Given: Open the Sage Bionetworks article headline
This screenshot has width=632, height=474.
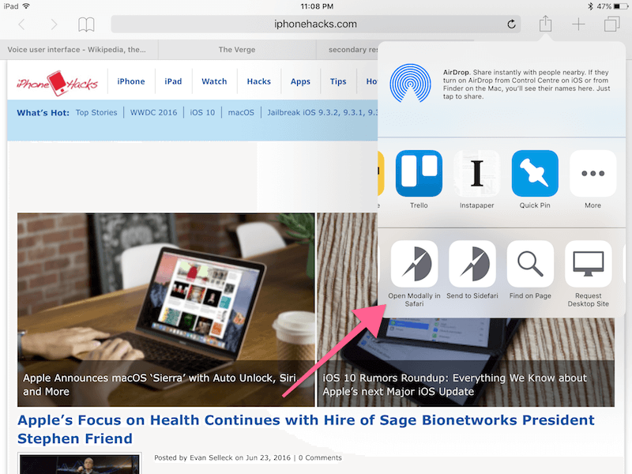Looking at the screenshot, I should pyautogui.click(x=306, y=429).
